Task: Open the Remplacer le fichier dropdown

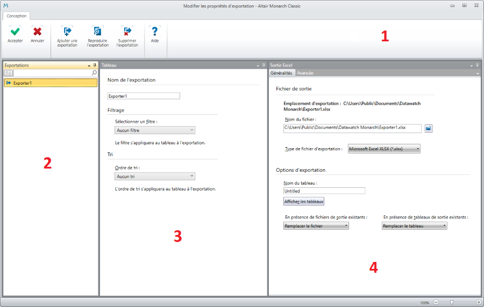Action: point(316,226)
